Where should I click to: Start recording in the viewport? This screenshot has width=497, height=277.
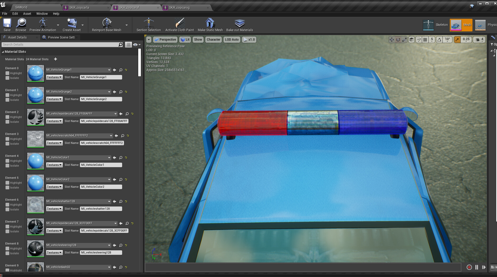tap(469, 267)
